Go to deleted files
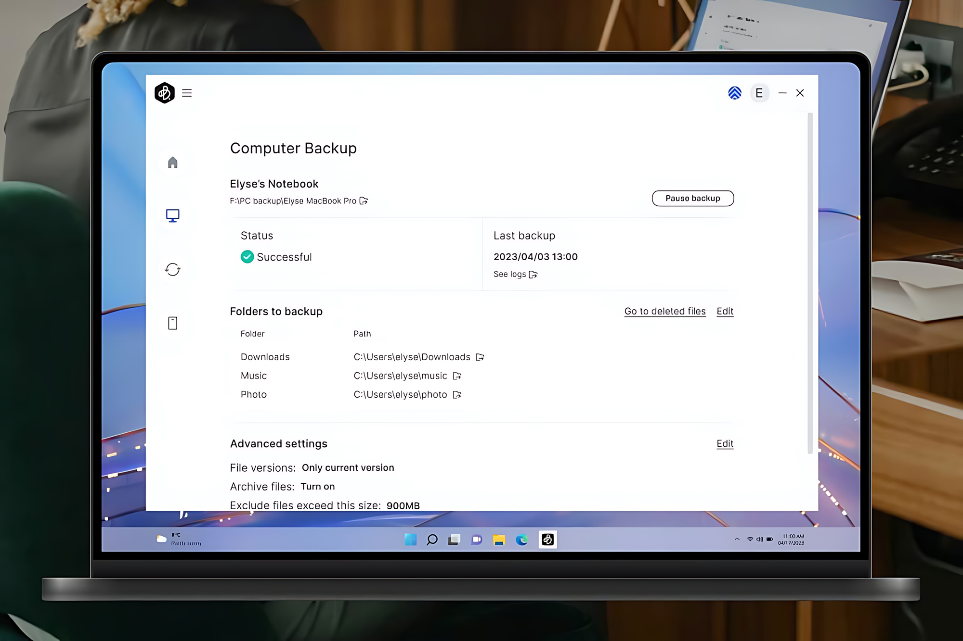The width and height of the screenshot is (963, 641). point(664,312)
